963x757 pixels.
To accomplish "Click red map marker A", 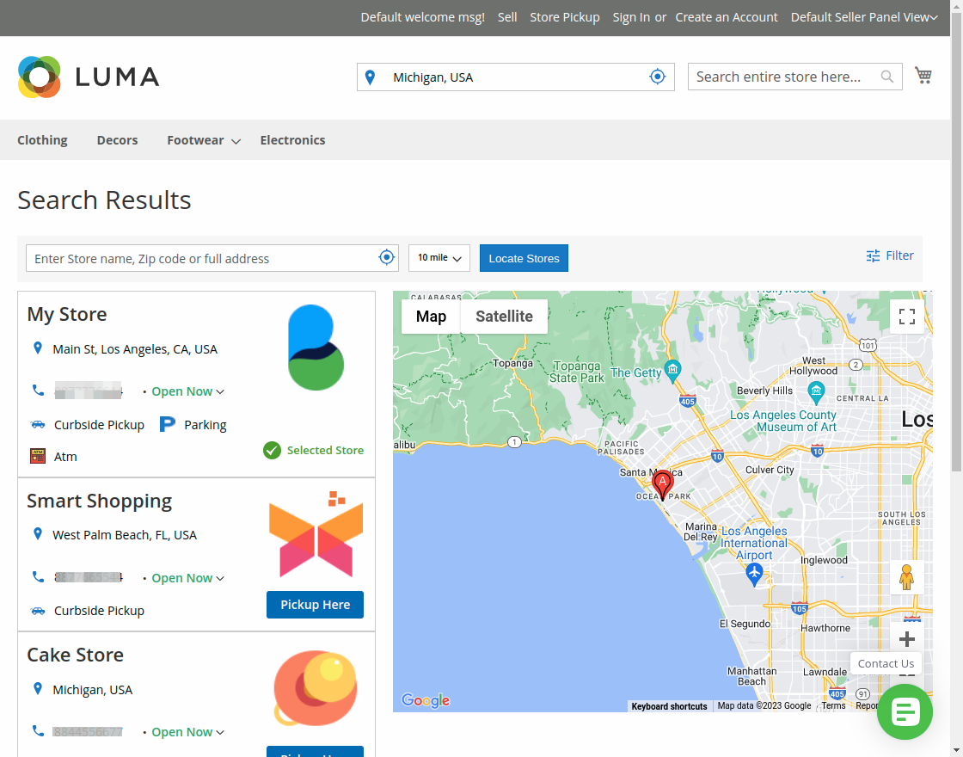I will pos(662,484).
